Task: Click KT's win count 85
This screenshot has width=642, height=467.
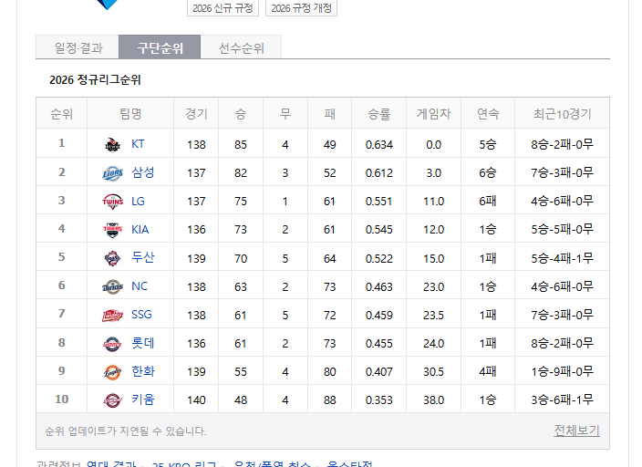Action: click(241, 145)
